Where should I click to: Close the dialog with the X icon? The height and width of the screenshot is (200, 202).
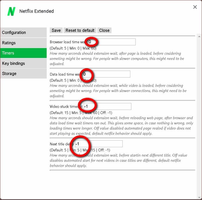[195, 7]
